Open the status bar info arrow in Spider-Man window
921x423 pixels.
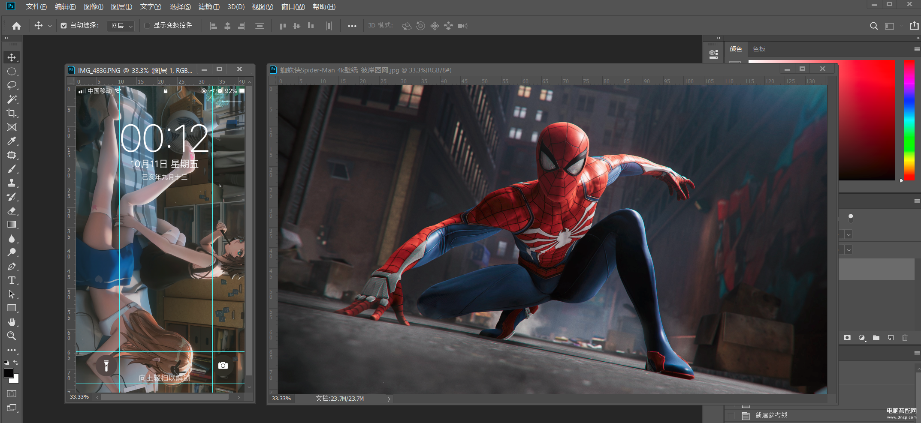tap(389, 399)
